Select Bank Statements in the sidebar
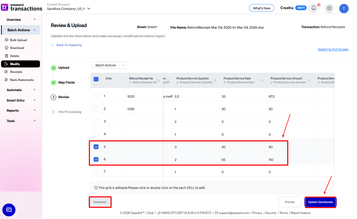 pyautogui.click(x=22, y=80)
